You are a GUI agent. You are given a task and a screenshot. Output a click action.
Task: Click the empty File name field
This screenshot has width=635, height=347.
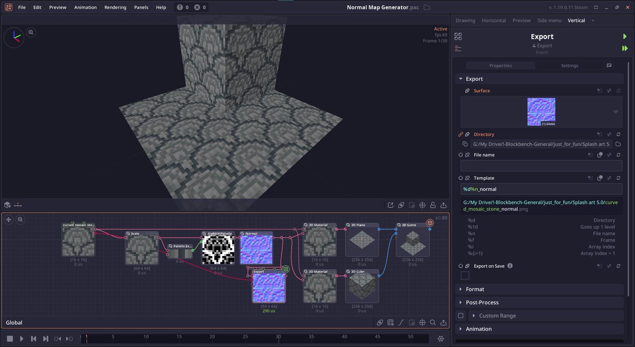(x=541, y=166)
